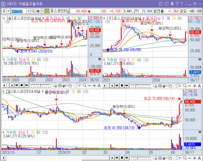This screenshot has width=203, height=161.
Task: Open gear settings in monthly chart toolbar
Action: click(60, 86)
